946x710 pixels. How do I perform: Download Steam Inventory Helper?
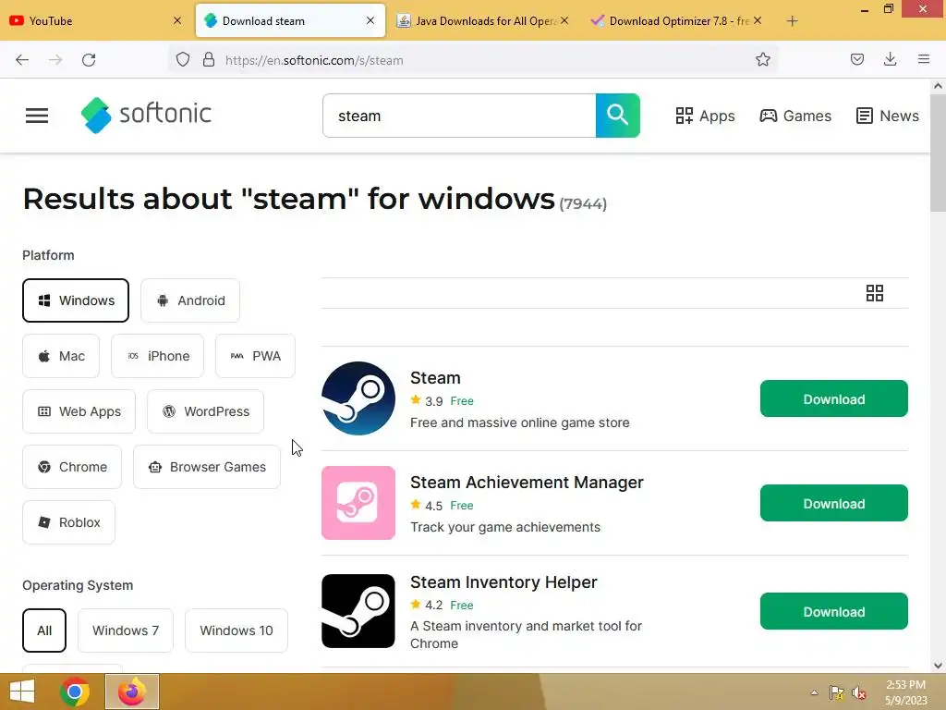point(834,611)
